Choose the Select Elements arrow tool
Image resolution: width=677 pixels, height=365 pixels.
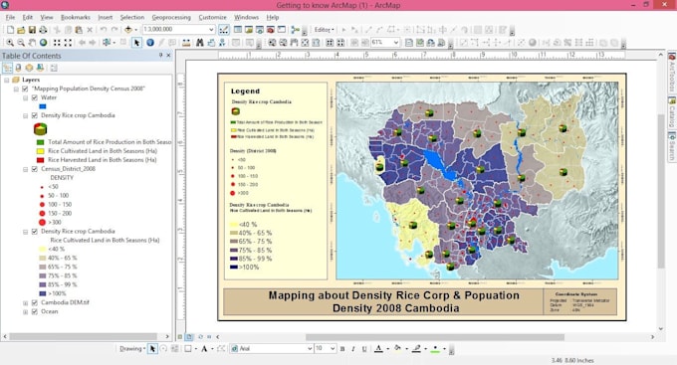tap(136, 43)
